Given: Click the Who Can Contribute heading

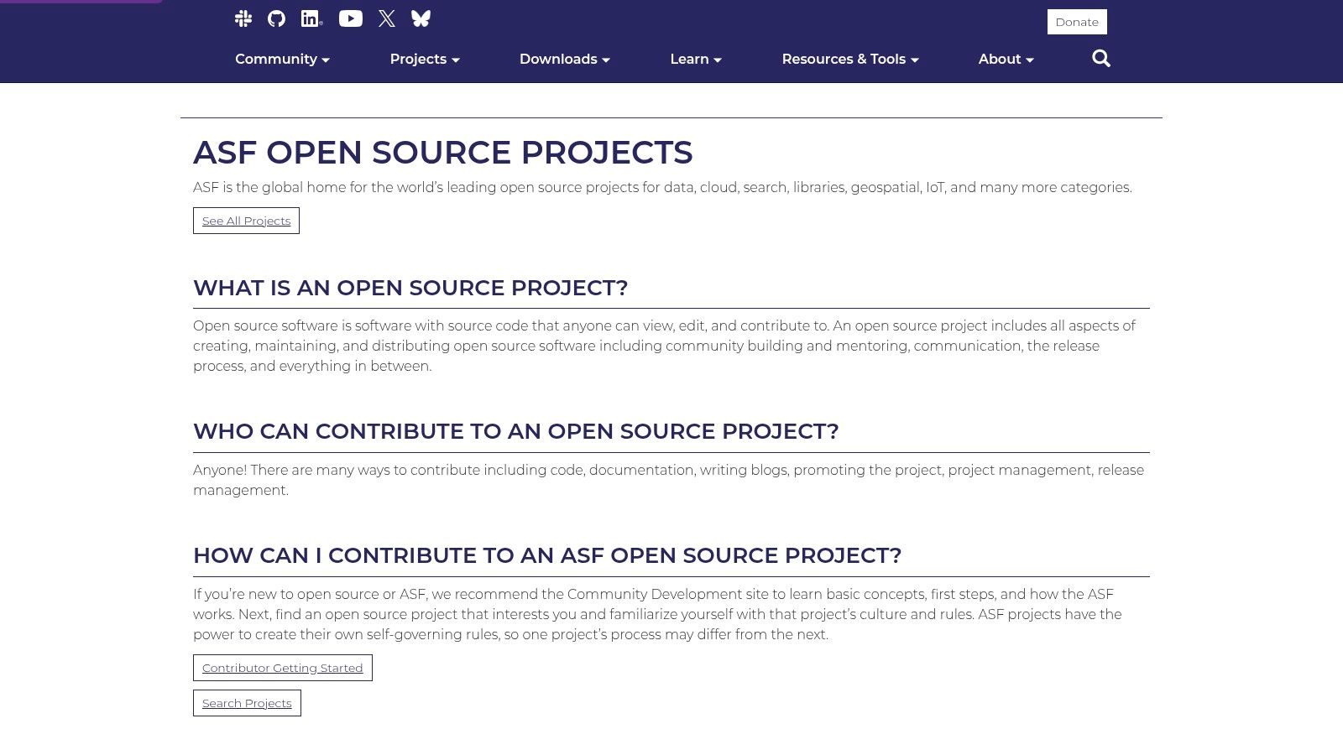Looking at the screenshot, I should click(515, 431).
